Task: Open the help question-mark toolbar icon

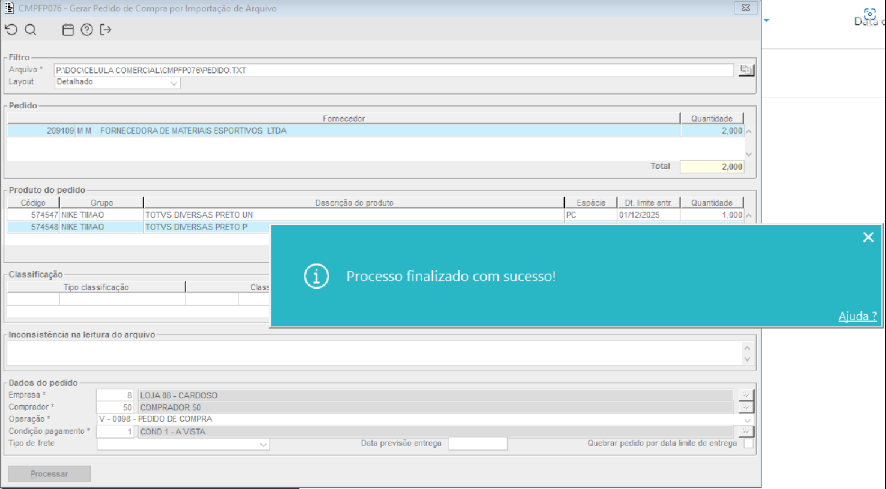Action: click(86, 30)
